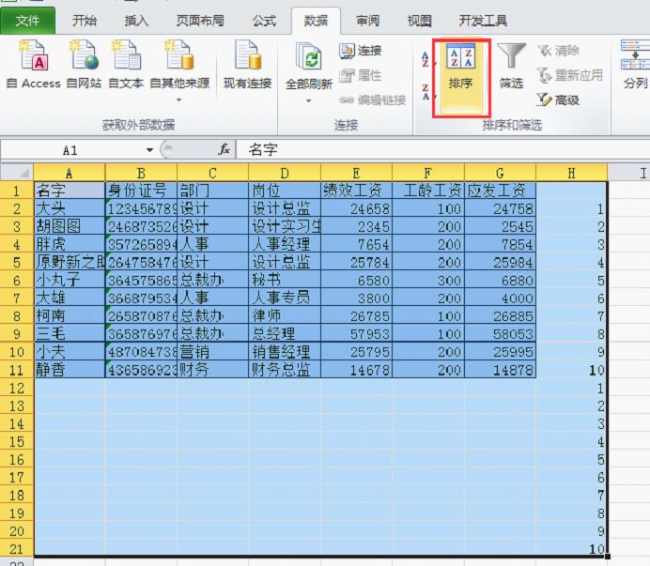Import data from text file (自文本)
The image size is (650, 566).
coord(126,64)
